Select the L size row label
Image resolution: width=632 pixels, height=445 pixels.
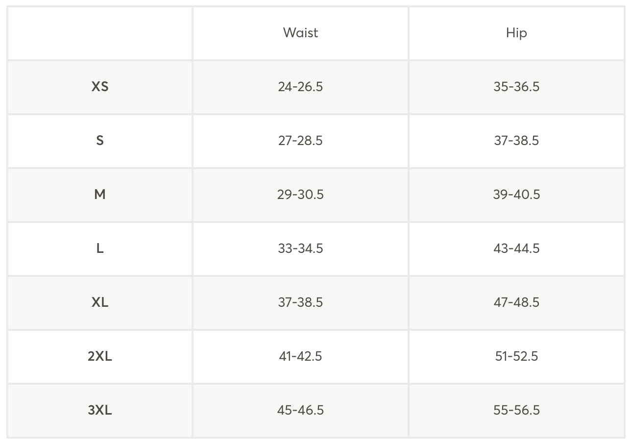click(x=100, y=248)
